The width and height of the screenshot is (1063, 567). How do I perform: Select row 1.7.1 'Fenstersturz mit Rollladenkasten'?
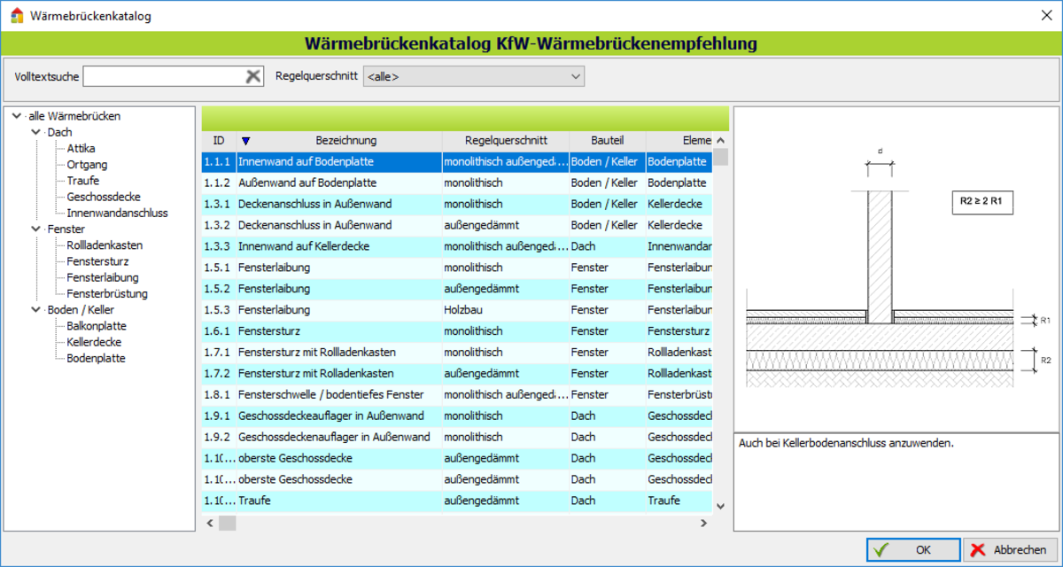(457, 353)
